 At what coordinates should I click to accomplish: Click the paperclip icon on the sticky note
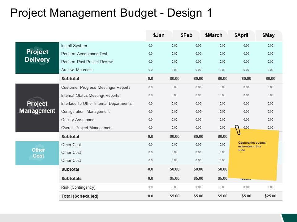pyautogui.click(x=238, y=130)
